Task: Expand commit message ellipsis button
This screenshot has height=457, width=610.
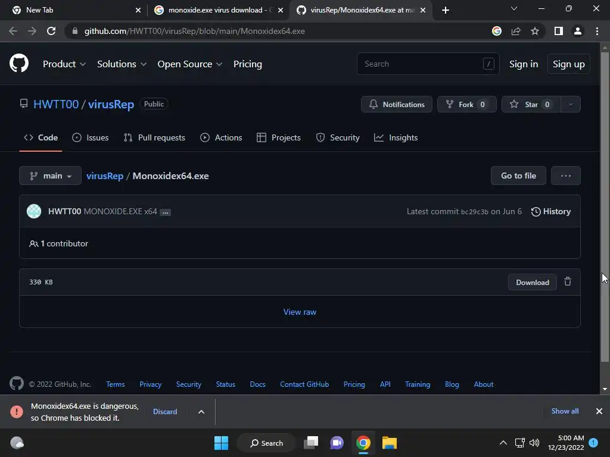Action: click(166, 212)
